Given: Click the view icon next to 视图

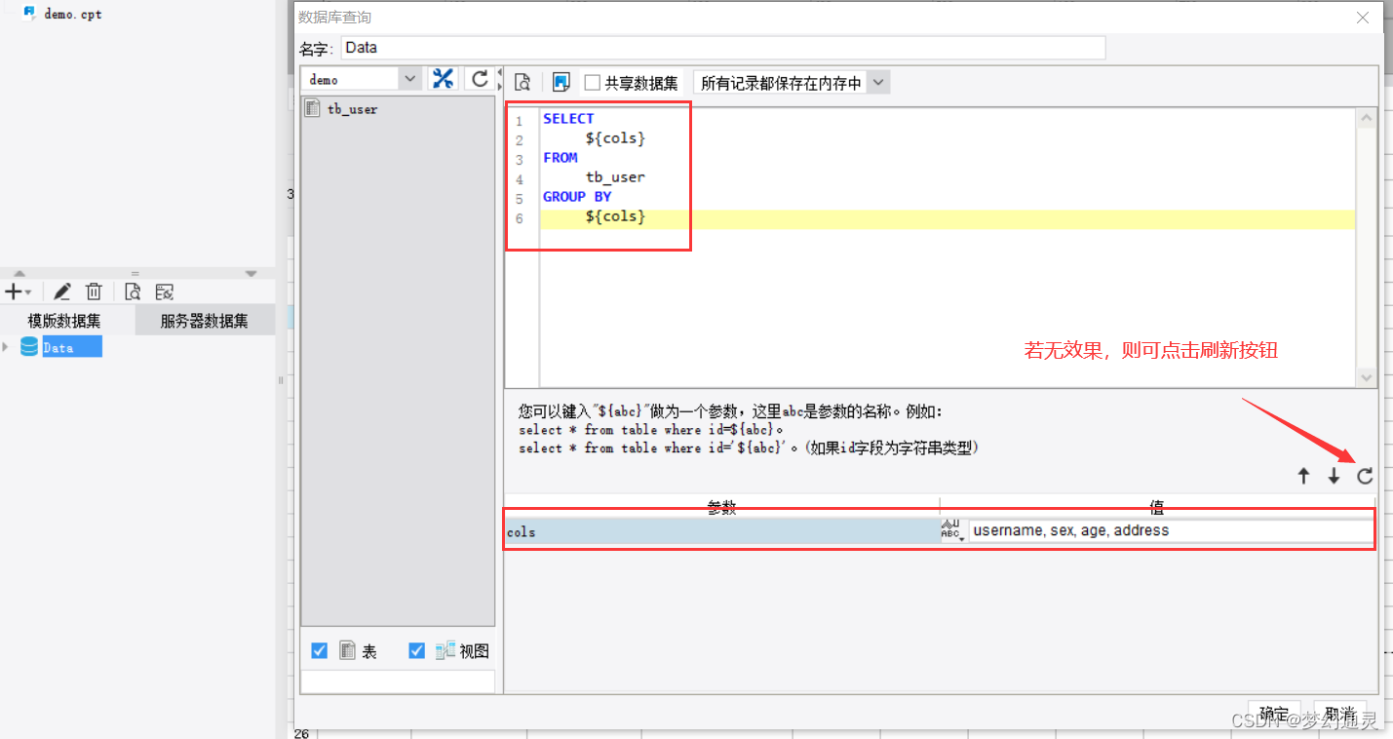Looking at the screenshot, I should (445, 650).
